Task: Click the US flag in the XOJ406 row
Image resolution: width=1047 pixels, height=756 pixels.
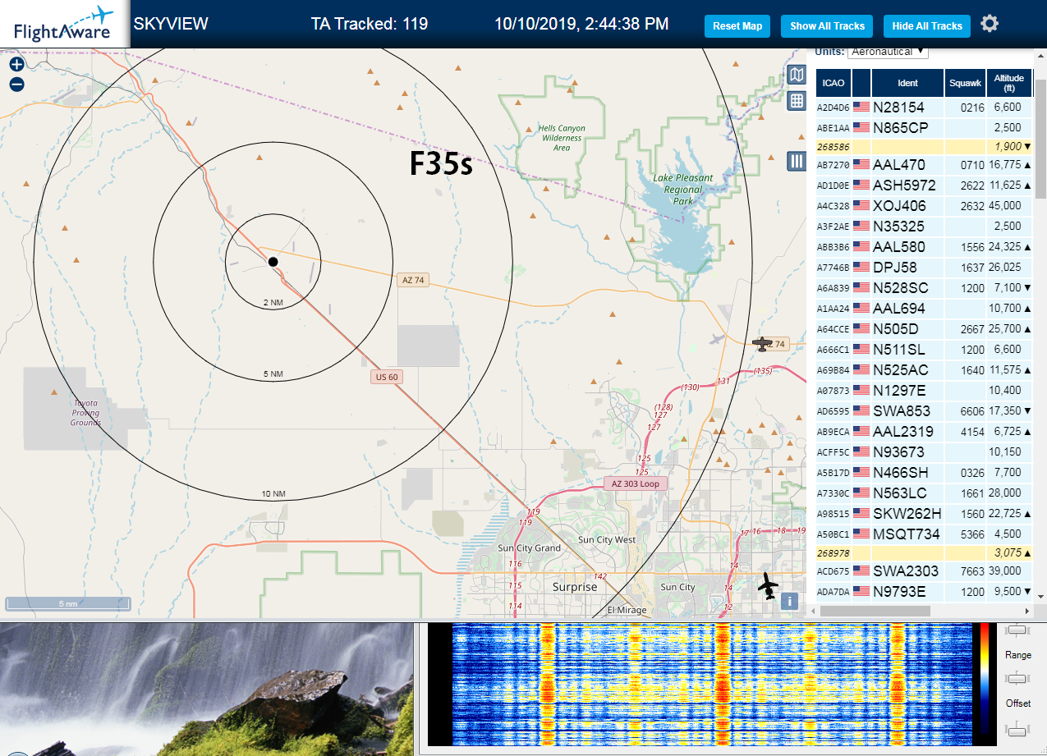Action: pyautogui.click(x=861, y=205)
